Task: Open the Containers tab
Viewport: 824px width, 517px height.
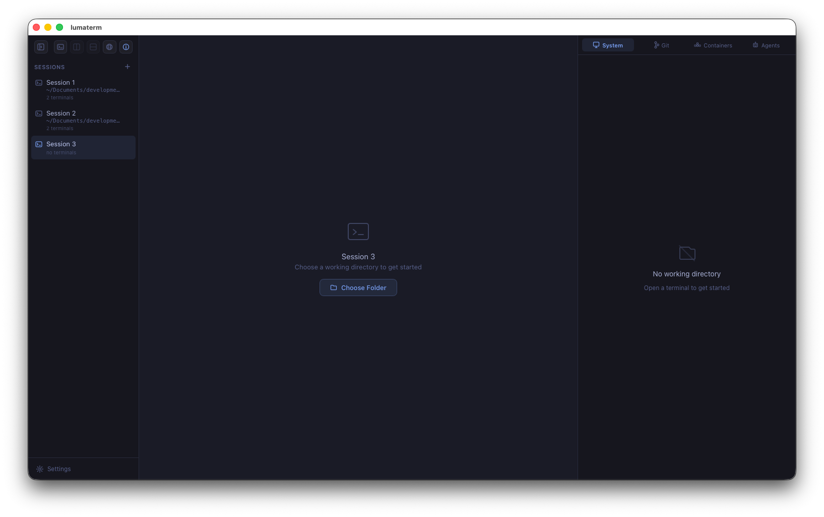Action: [x=713, y=45]
